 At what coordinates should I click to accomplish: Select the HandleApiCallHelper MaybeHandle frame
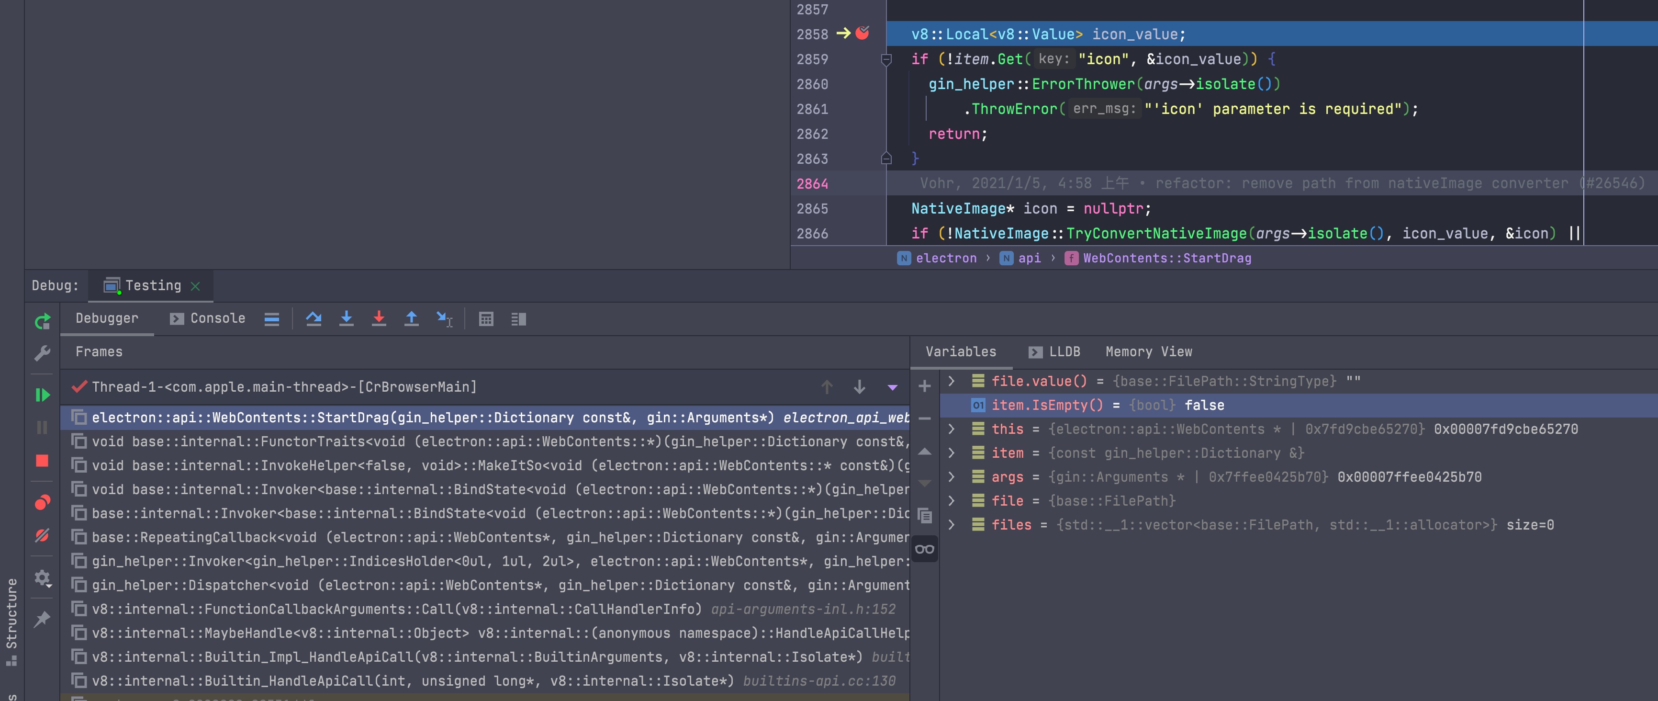click(485, 633)
